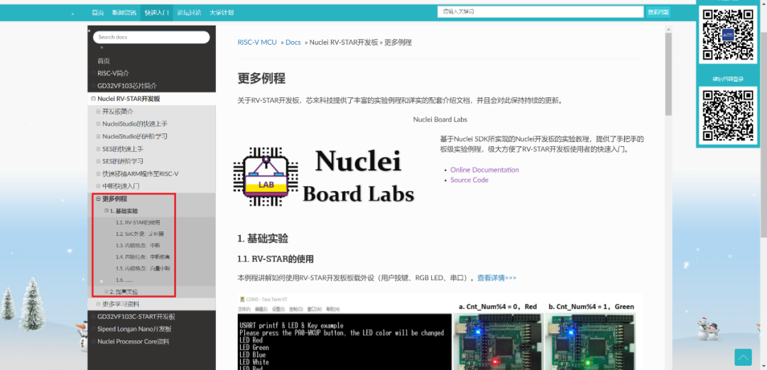Image resolution: width=767 pixels, height=370 pixels.
Task: Click the 1.1. RV-STAR的使用 content heading
Action: coord(276,259)
